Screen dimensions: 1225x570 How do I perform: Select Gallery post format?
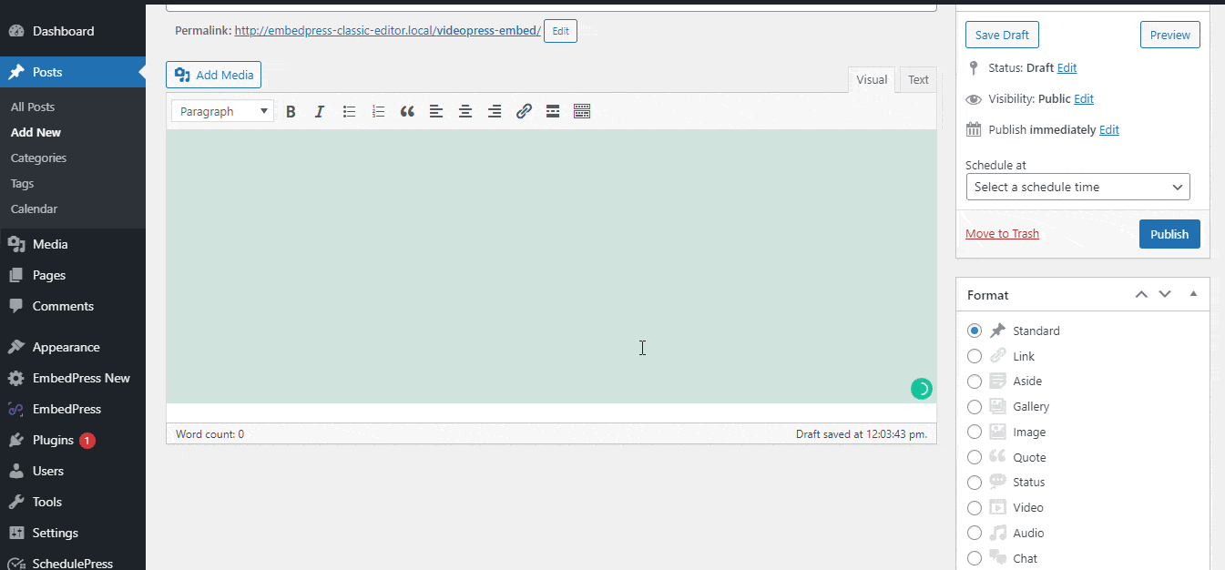coord(975,407)
